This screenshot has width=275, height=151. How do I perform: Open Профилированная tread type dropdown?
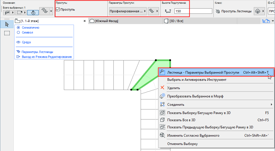click(x=128, y=11)
